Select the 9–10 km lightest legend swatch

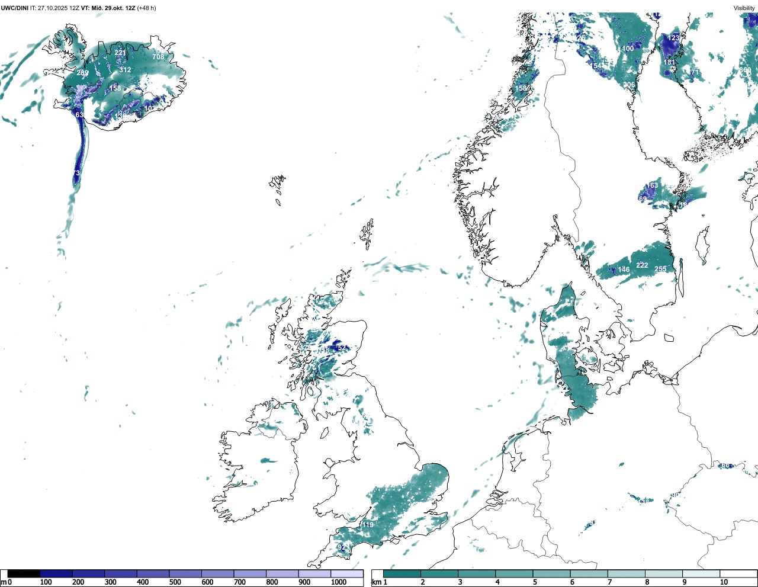(x=701, y=573)
